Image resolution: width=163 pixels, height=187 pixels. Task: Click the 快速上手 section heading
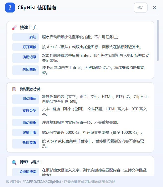click(x=28, y=27)
